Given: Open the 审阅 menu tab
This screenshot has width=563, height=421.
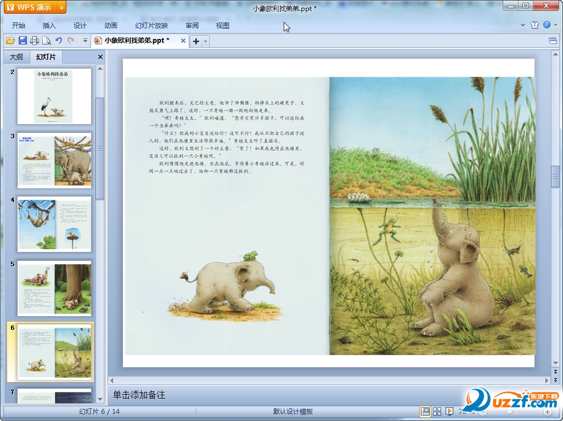Looking at the screenshot, I should point(192,25).
